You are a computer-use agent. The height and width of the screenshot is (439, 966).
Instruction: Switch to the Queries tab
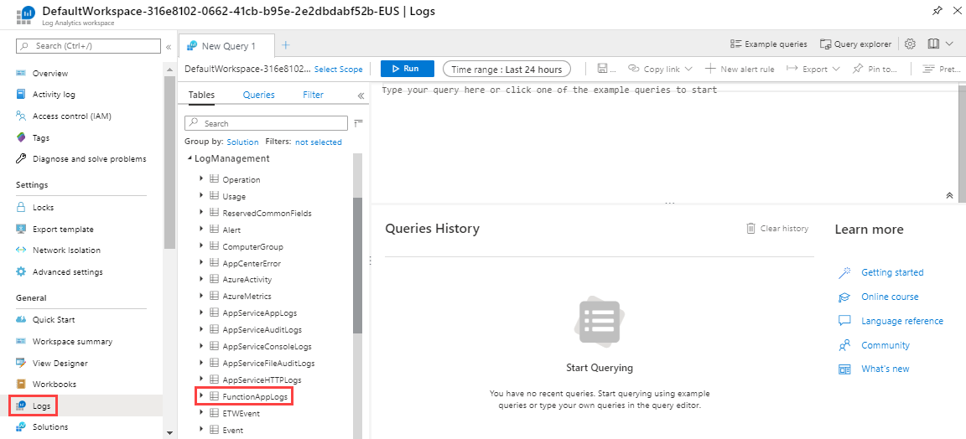[x=259, y=95]
